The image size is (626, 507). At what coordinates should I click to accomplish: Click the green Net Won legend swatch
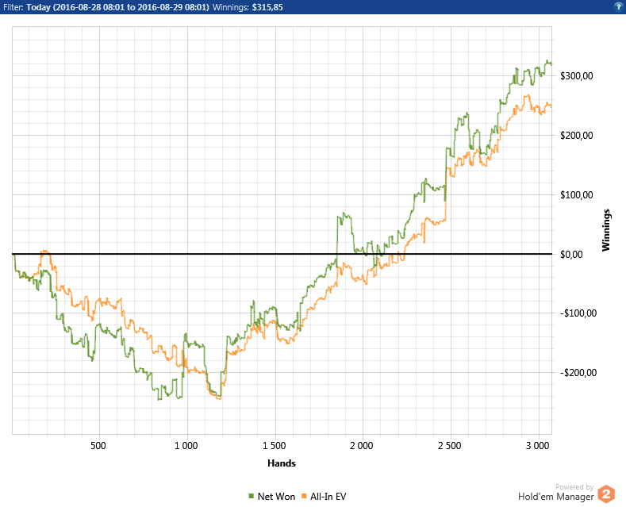coord(252,496)
